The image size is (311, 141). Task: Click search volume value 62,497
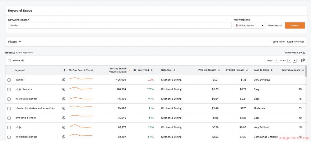(x=122, y=137)
